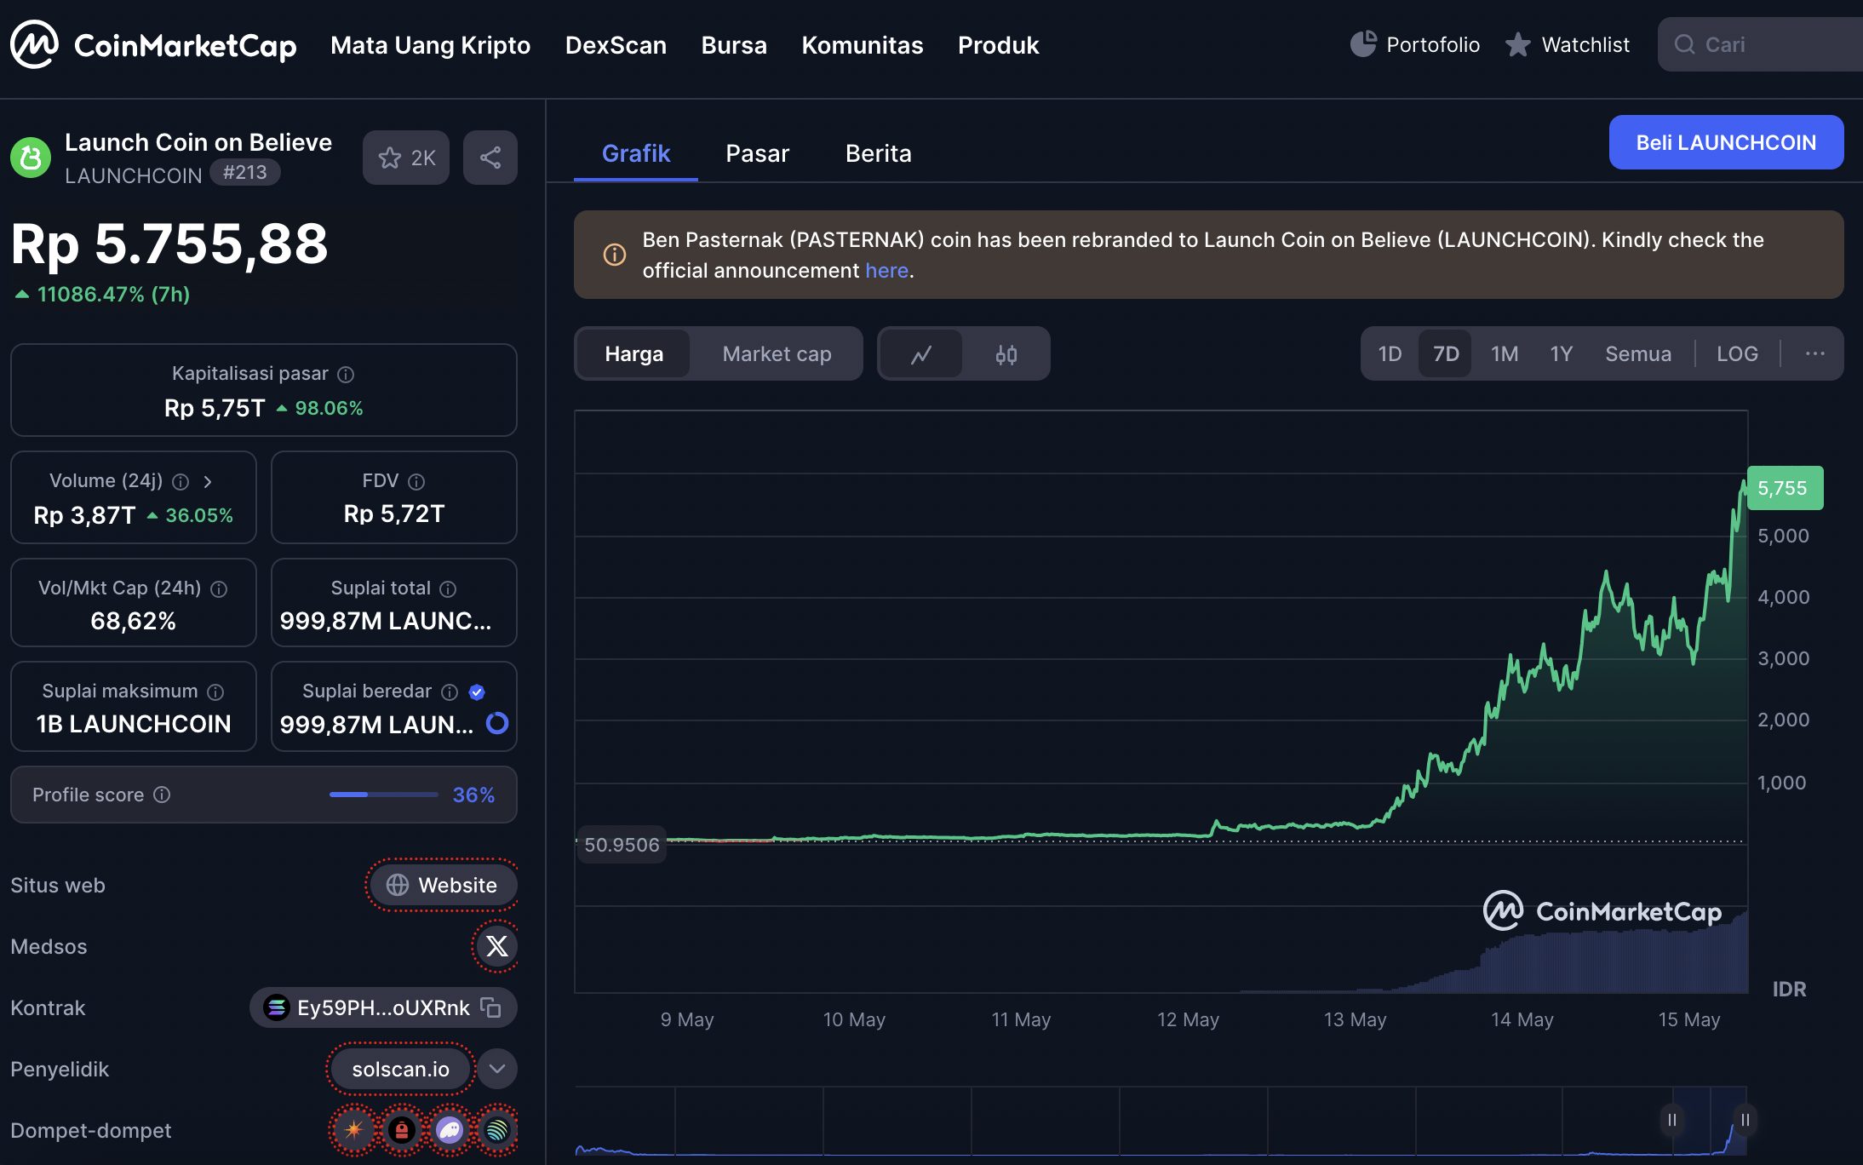The height and width of the screenshot is (1165, 1863).
Task: Open Komunitas menu
Action: click(x=862, y=44)
